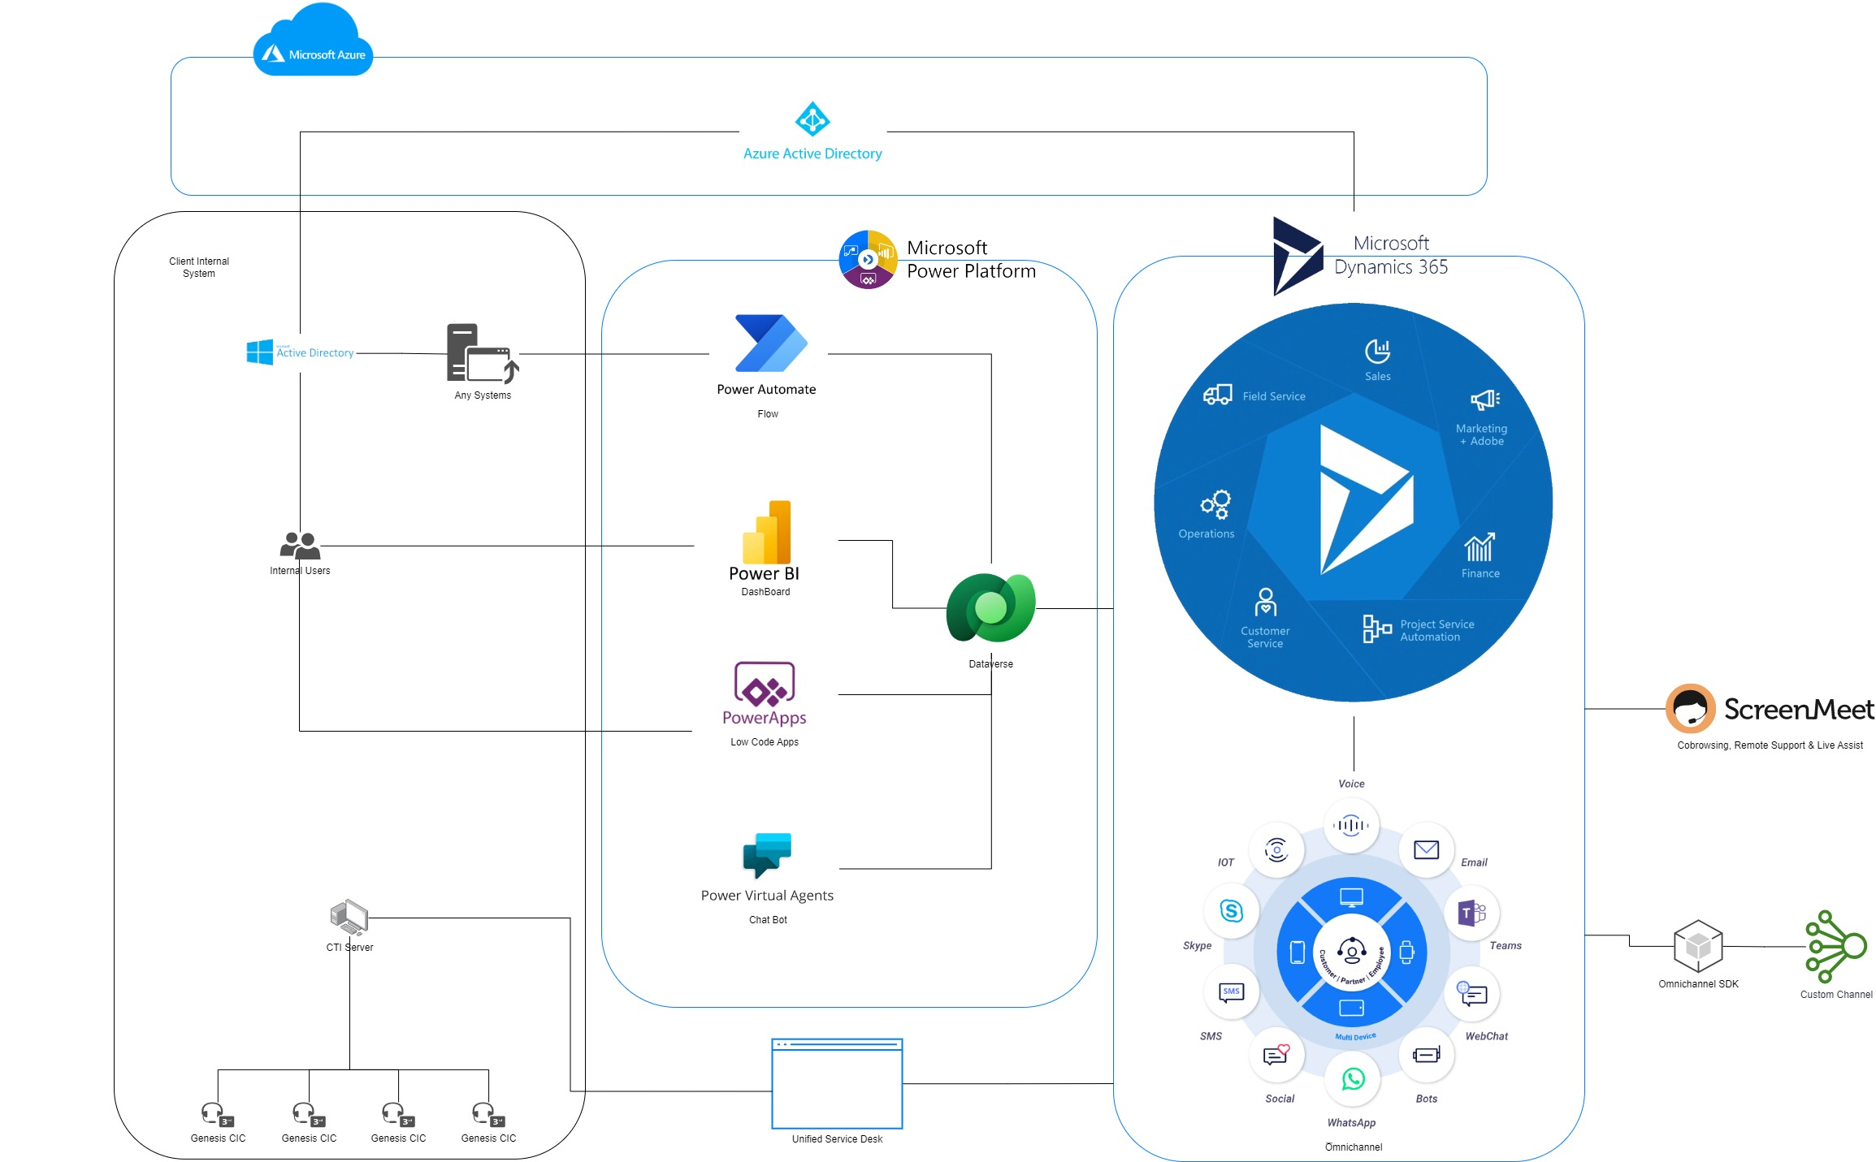The width and height of the screenshot is (1876, 1162).
Task: Click the 'Microsoft Power Platform' title text
Action: [x=971, y=259]
